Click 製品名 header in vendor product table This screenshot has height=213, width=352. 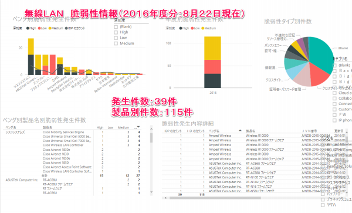(x=47, y=127)
